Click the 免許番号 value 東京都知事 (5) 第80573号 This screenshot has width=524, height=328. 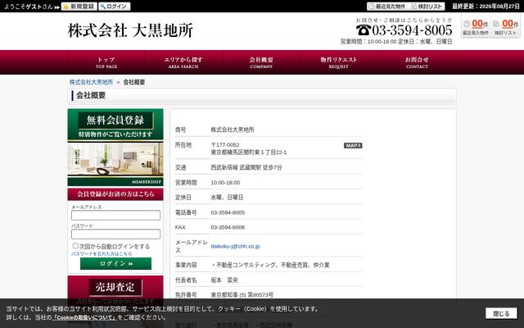point(242,295)
